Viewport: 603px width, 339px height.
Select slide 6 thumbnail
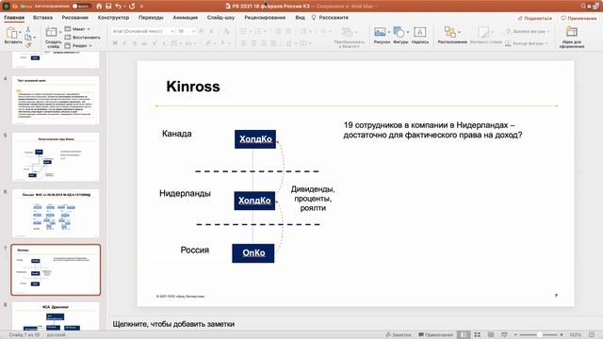[56, 213]
